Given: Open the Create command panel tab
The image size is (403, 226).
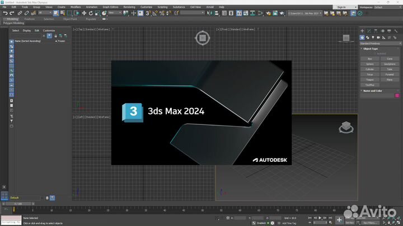Looking at the screenshot, I should (x=362, y=31).
